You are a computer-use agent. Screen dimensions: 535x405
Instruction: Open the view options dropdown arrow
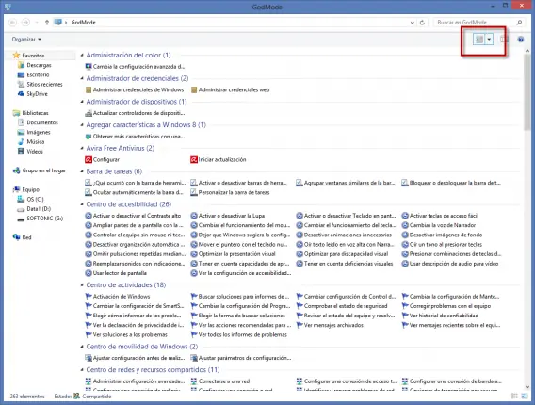pos(489,40)
